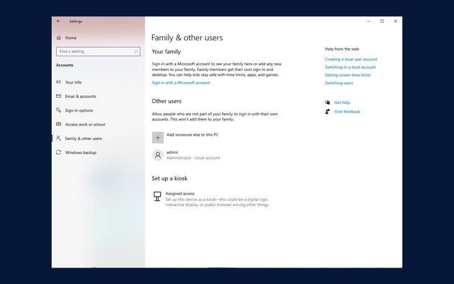The height and width of the screenshot is (284, 454).
Task: Minimize the Settings window
Action: coord(368,21)
